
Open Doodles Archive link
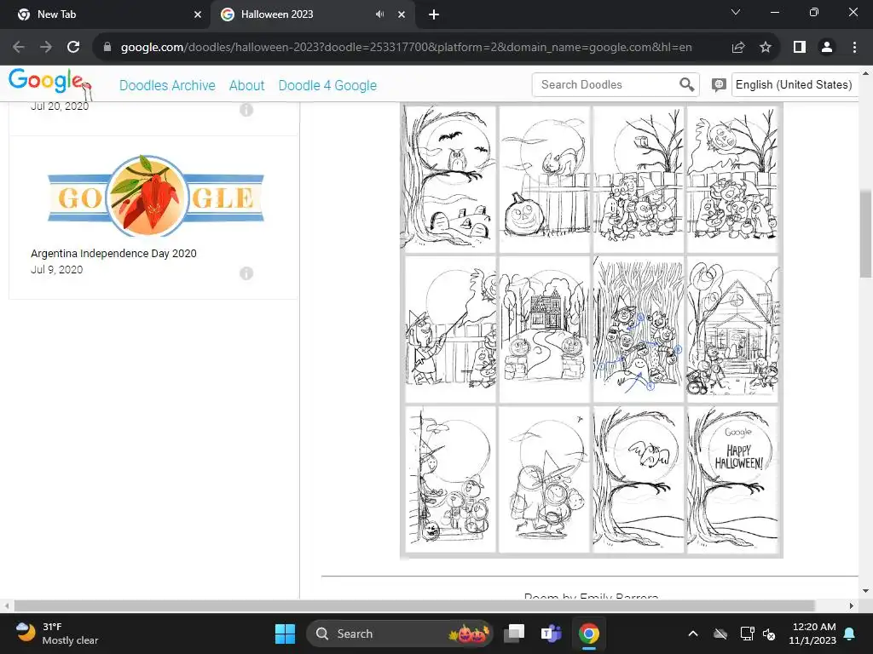pyautogui.click(x=167, y=85)
